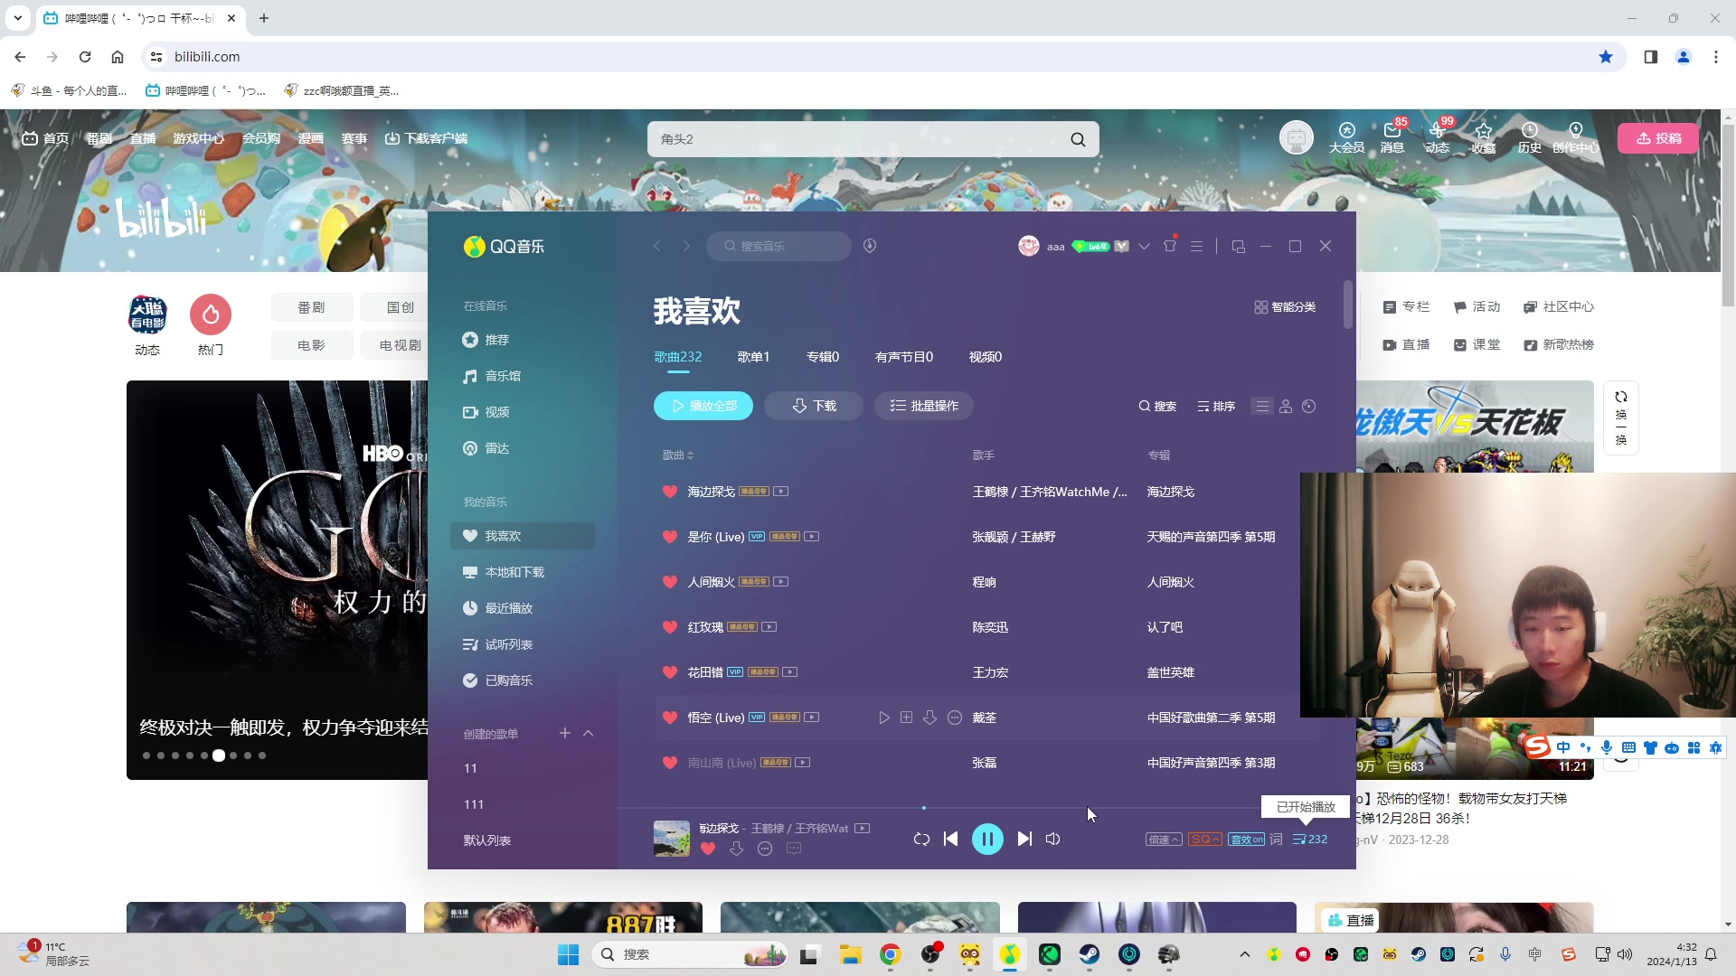Open playlist named 111
Viewport: 1736px width, 976px height.
click(x=474, y=804)
